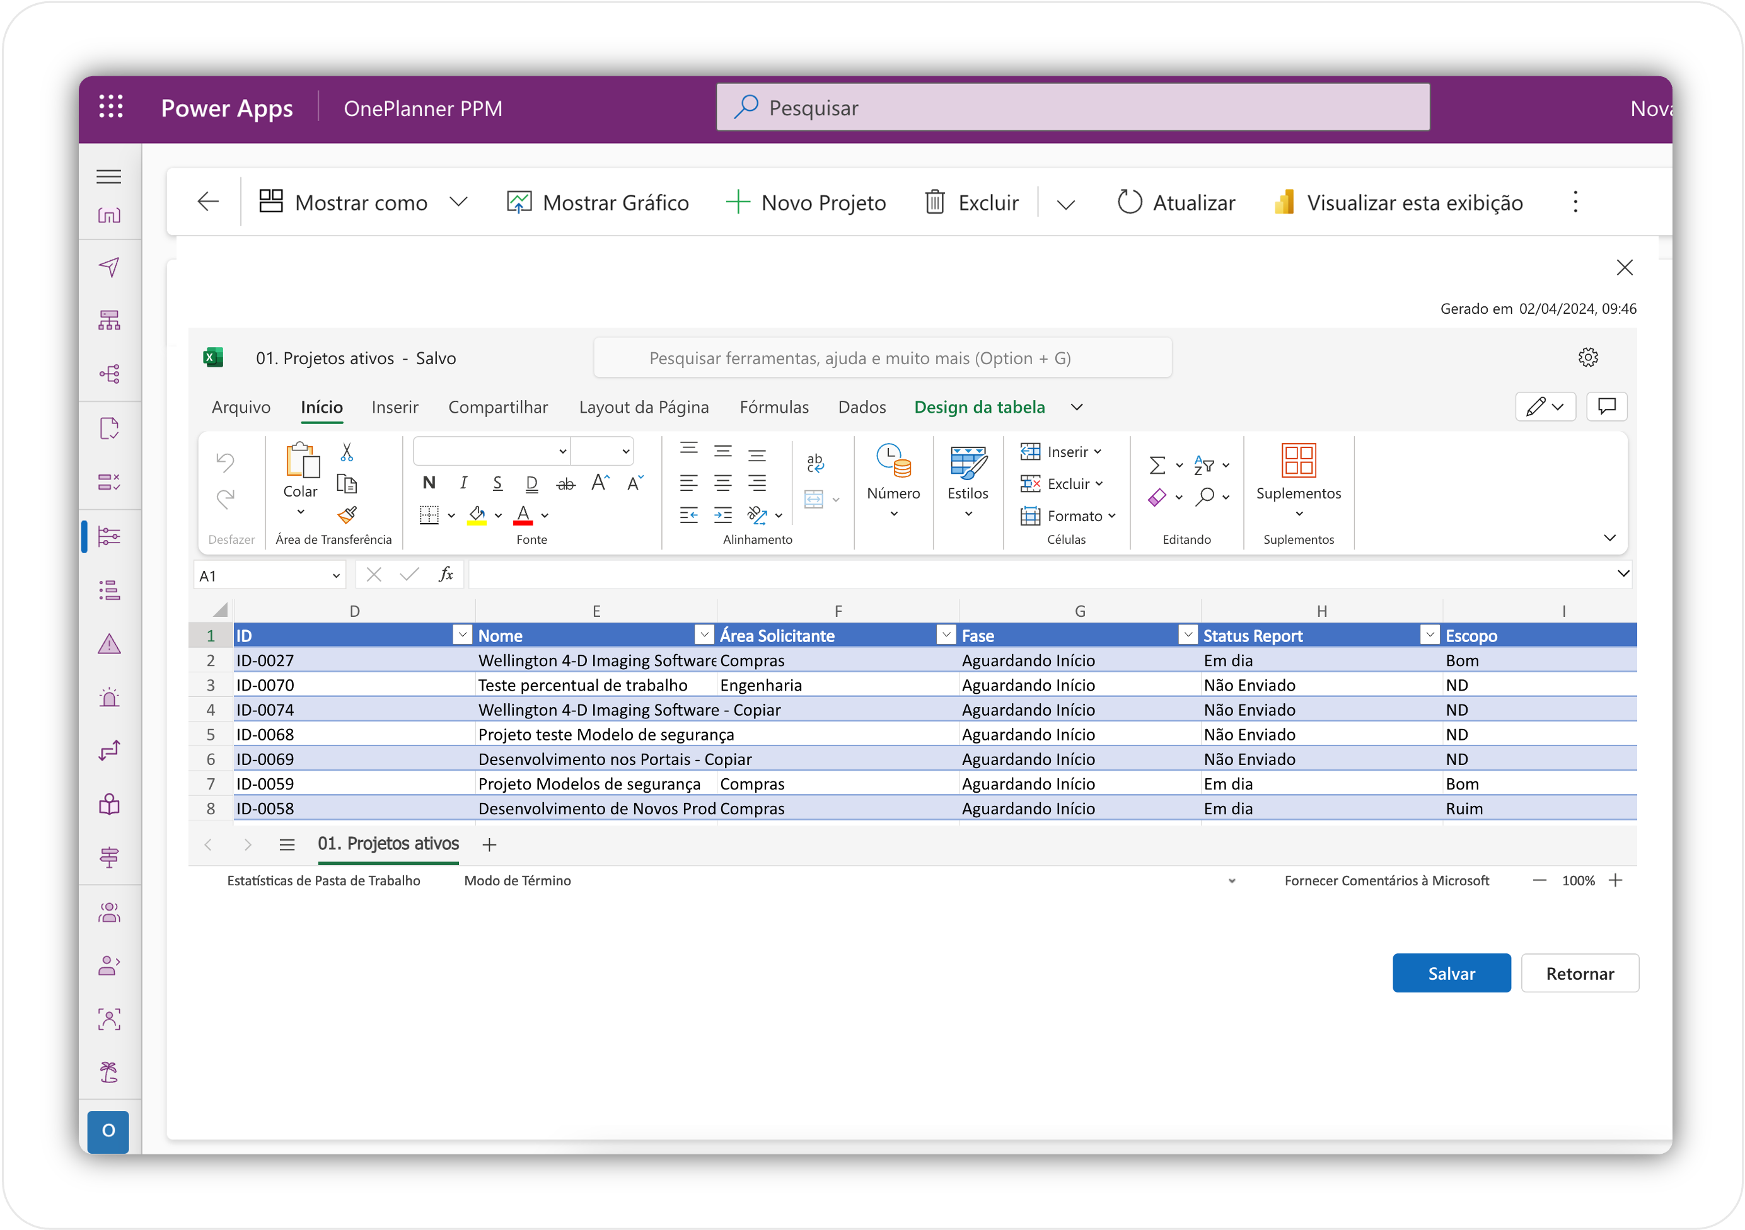Click the Undo arrow icon

pyautogui.click(x=225, y=461)
